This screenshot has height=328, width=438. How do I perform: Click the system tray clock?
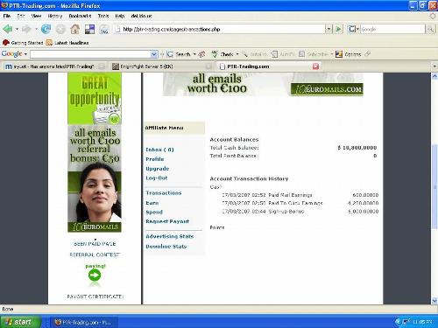423,322
